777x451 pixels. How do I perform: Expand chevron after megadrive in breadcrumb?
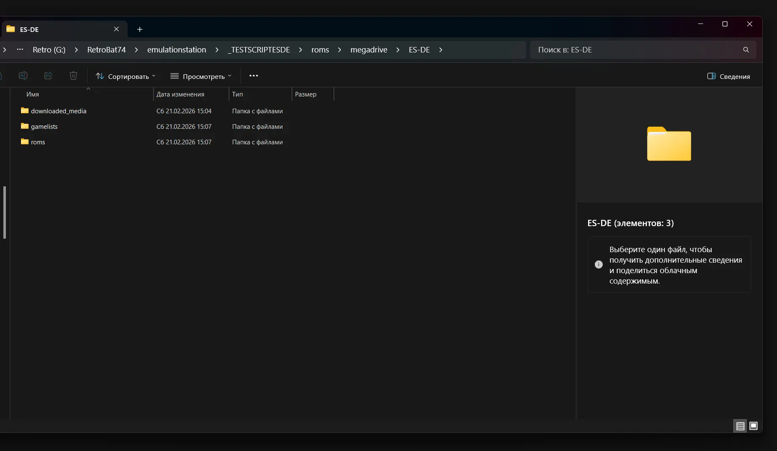click(398, 50)
